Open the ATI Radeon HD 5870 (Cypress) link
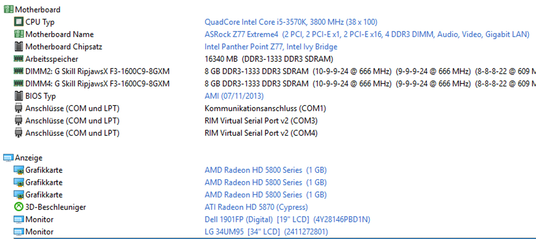Image resolution: width=536 pixels, height=239 pixels. tap(256, 207)
